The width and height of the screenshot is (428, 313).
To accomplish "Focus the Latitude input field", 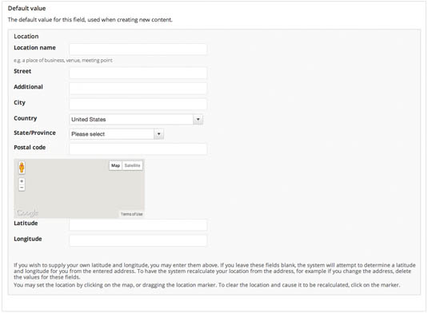I will pyautogui.click(x=138, y=225).
